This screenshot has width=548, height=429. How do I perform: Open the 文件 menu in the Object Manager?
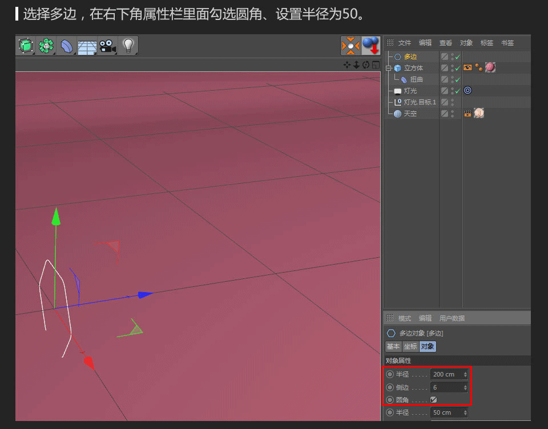(405, 42)
